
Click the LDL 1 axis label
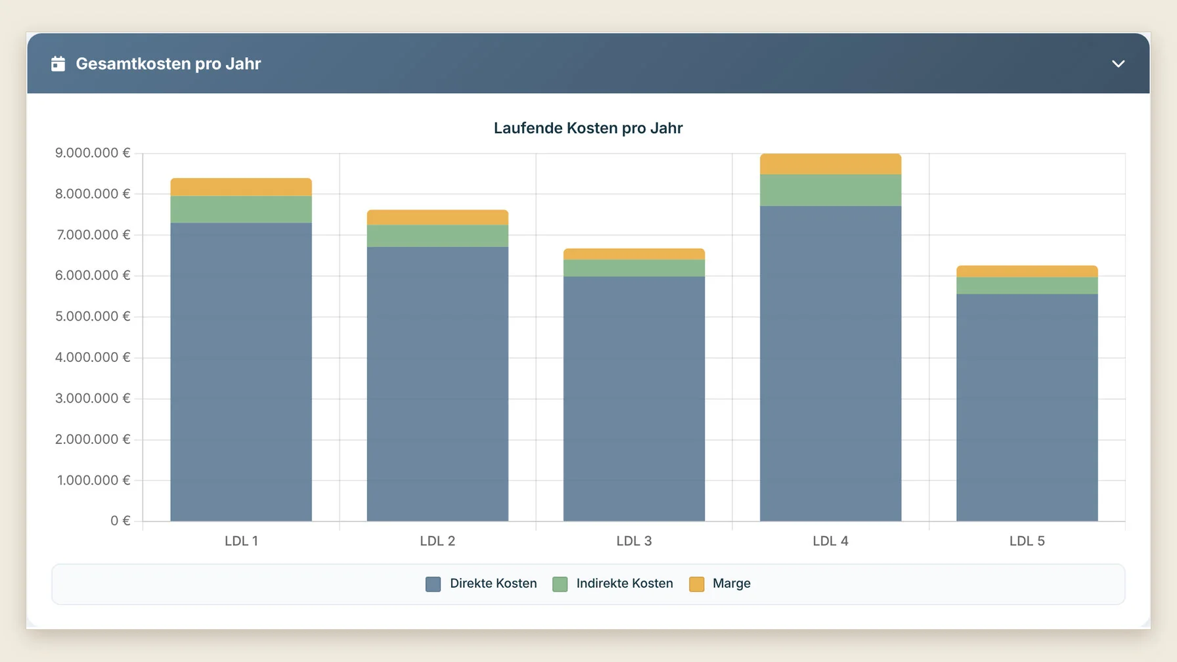click(241, 541)
